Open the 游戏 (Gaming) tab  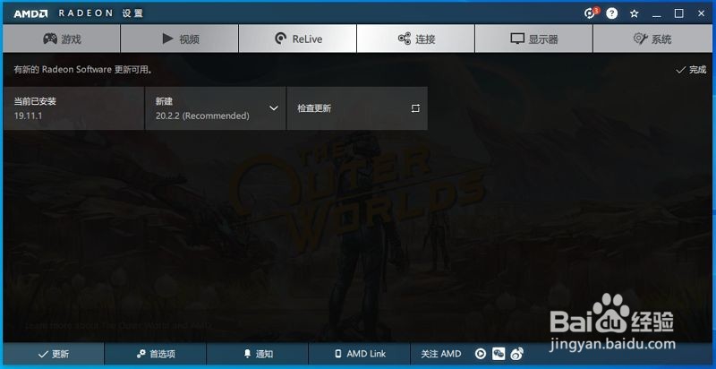tap(62, 39)
